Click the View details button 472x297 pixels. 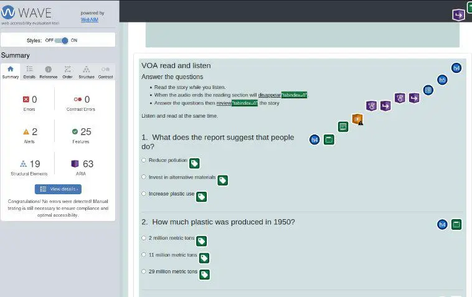click(58, 189)
